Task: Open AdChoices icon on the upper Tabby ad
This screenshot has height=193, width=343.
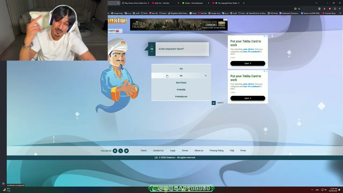Action: pos(265,36)
